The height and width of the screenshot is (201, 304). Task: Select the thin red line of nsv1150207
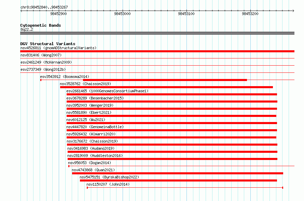[x=185, y=188]
